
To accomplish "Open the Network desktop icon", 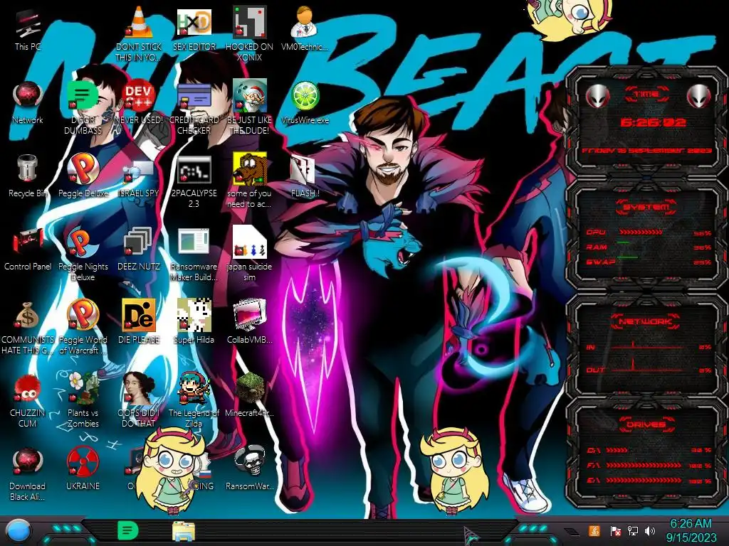I will pos(28,96).
